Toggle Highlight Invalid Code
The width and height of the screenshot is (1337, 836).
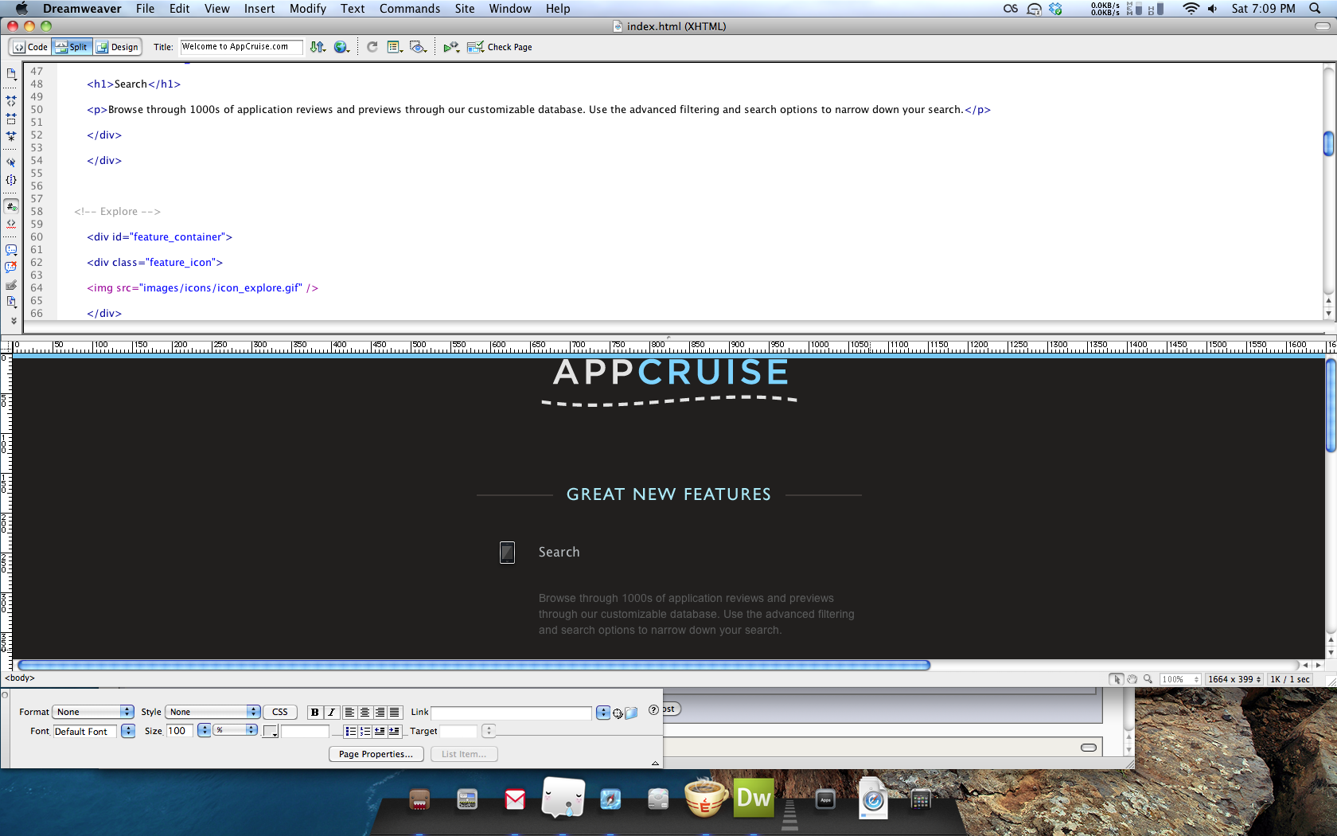[x=11, y=224]
